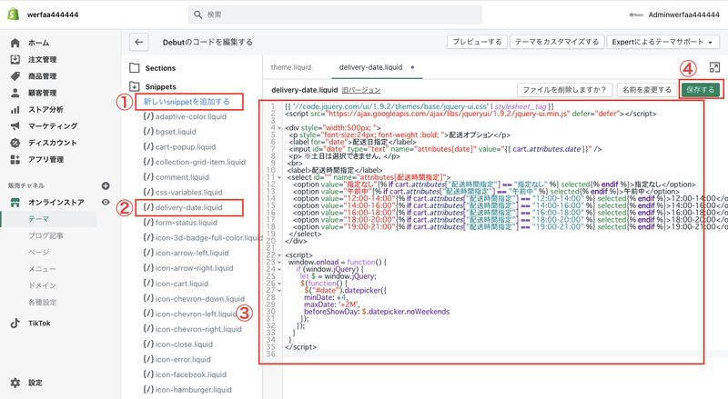Open 顧客管理 customers icon
Image resolution: width=728 pixels, height=399 pixels.
[x=15, y=93]
